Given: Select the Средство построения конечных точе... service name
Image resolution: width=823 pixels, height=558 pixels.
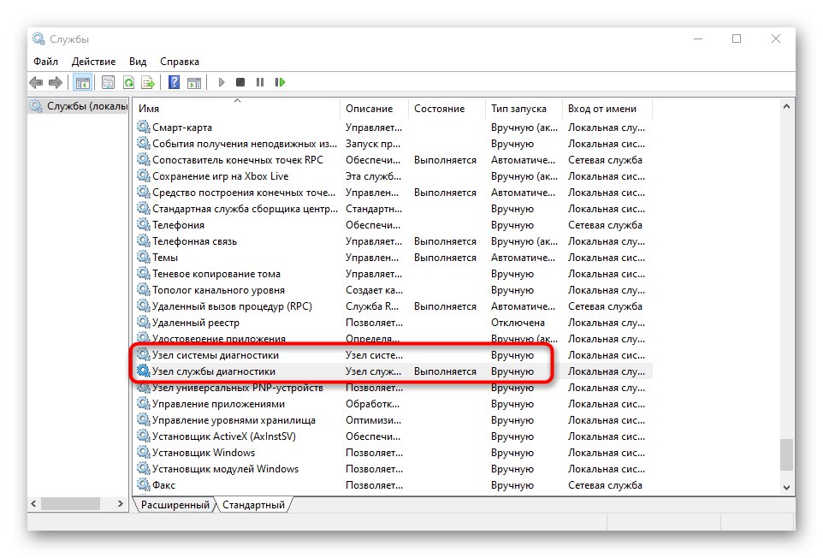Looking at the screenshot, I should click(x=244, y=192).
